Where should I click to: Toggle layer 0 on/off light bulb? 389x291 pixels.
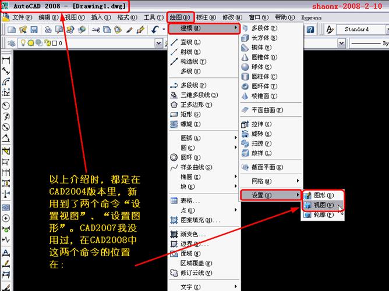(23, 43)
